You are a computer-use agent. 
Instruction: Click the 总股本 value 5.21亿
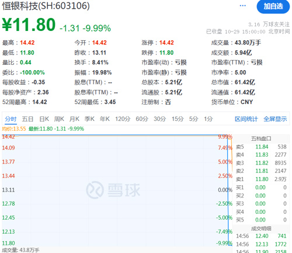point(173,82)
